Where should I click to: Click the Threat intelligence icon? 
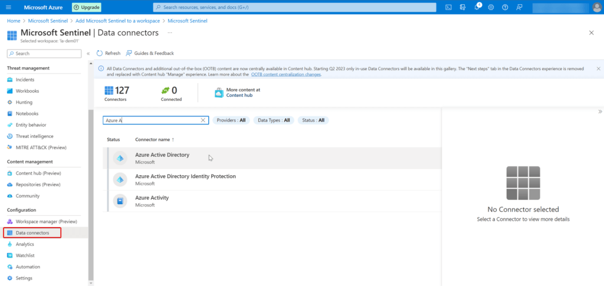coord(10,136)
